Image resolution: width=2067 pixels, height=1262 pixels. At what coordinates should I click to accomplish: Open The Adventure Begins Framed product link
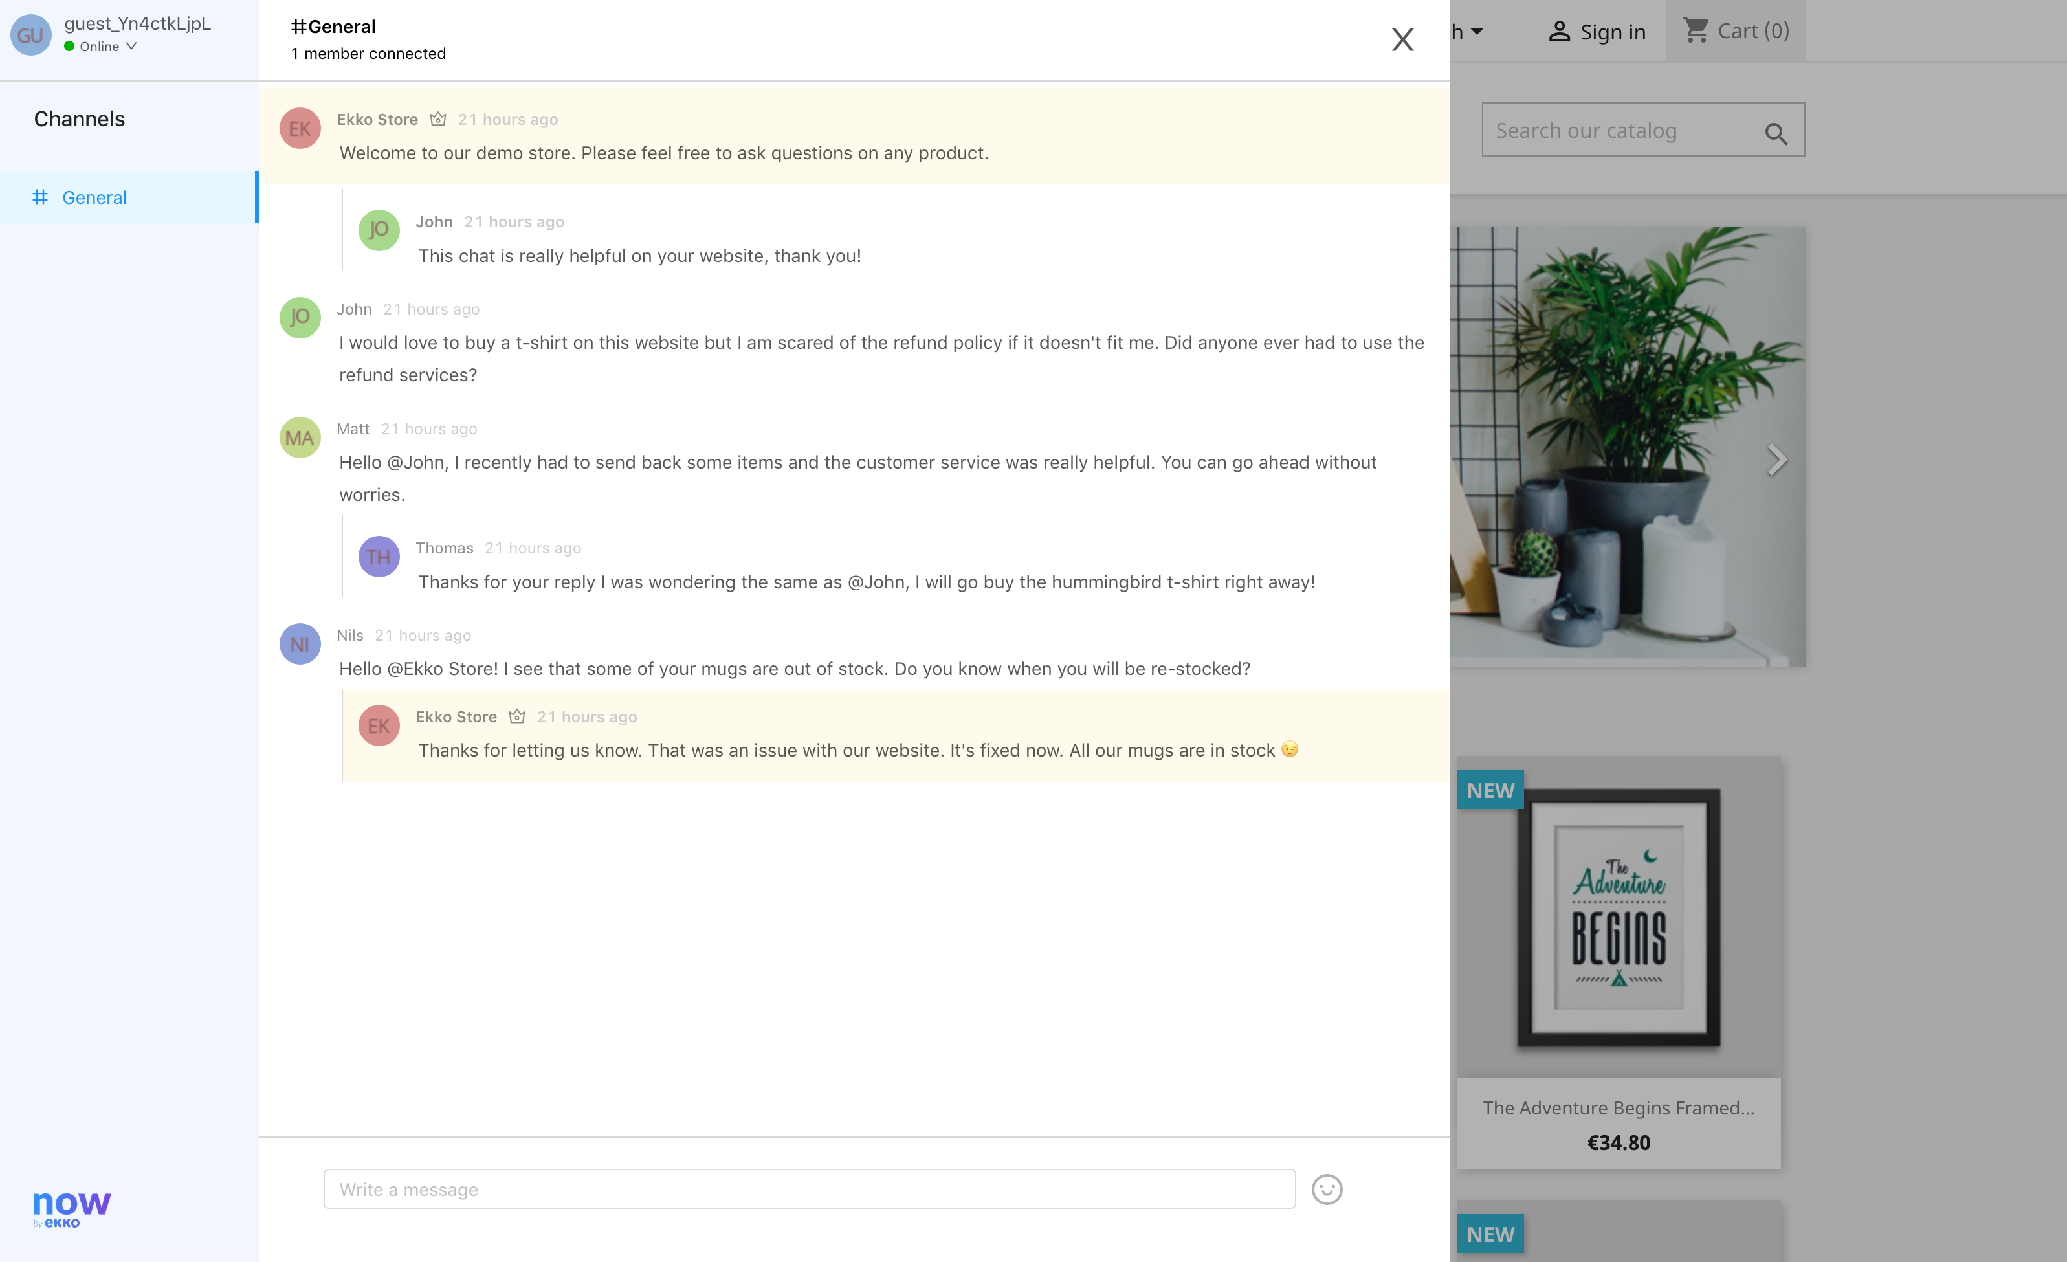1617,1107
